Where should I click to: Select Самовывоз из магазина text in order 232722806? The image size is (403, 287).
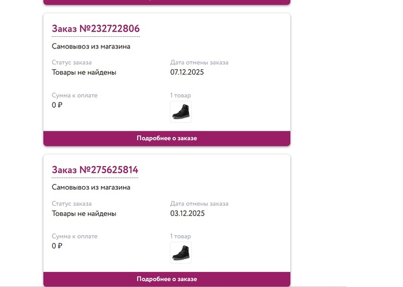pos(91,46)
